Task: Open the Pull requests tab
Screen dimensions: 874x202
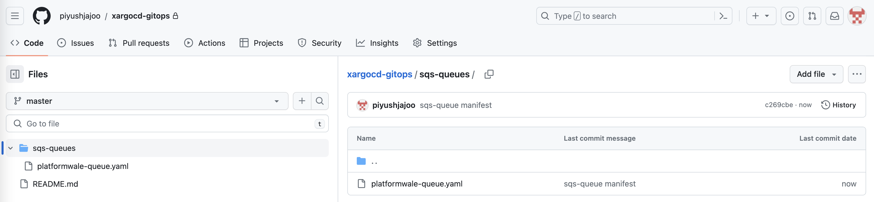Action: (x=139, y=43)
